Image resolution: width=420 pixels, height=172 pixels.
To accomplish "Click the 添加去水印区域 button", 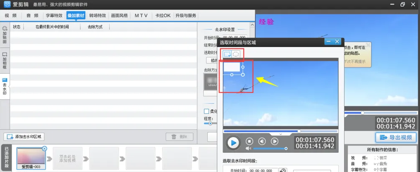I will [x=24, y=137].
